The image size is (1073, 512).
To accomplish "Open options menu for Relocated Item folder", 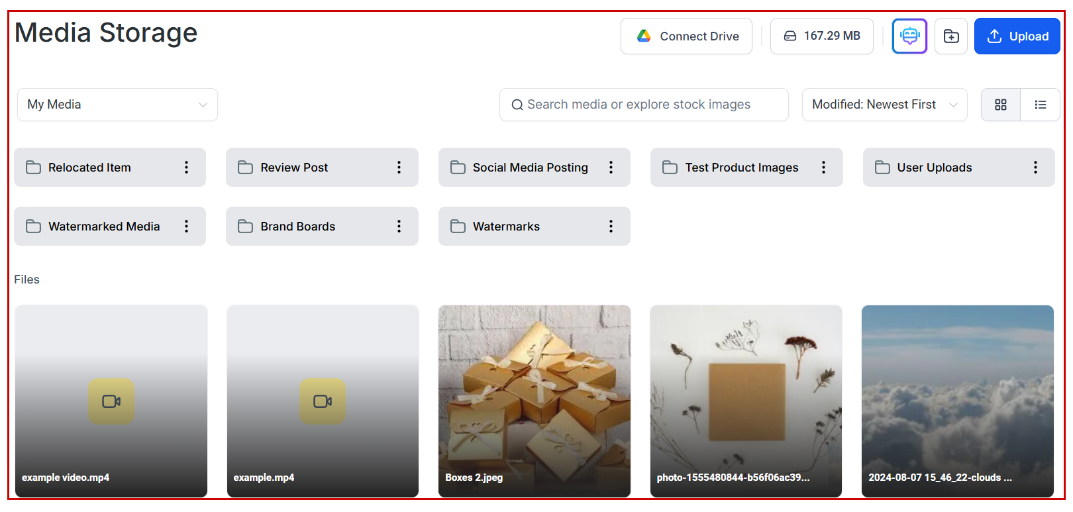I will pyautogui.click(x=186, y=168).
